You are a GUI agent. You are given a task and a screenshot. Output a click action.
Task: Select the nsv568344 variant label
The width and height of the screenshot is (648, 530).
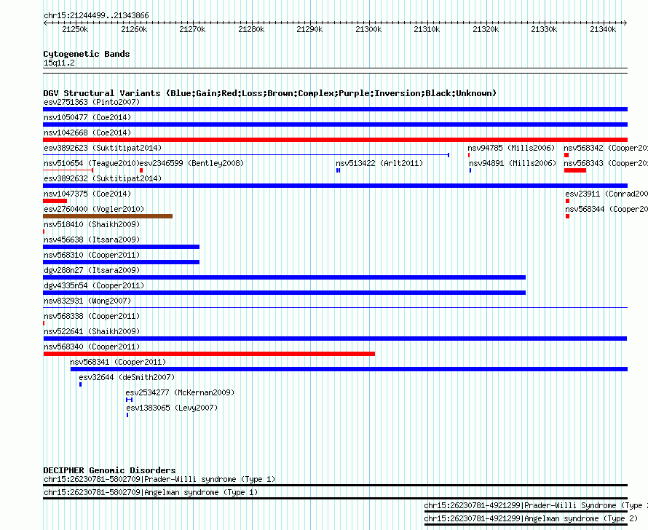pos(606,209)
